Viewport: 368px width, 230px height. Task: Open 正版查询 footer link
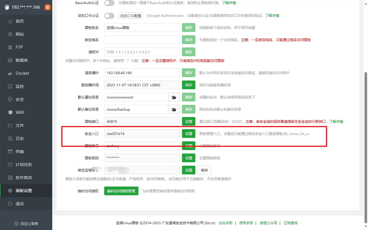pos(291,223)
